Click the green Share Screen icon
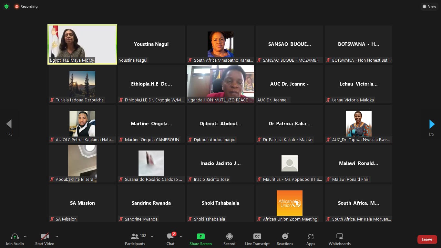 click(200, 236)
